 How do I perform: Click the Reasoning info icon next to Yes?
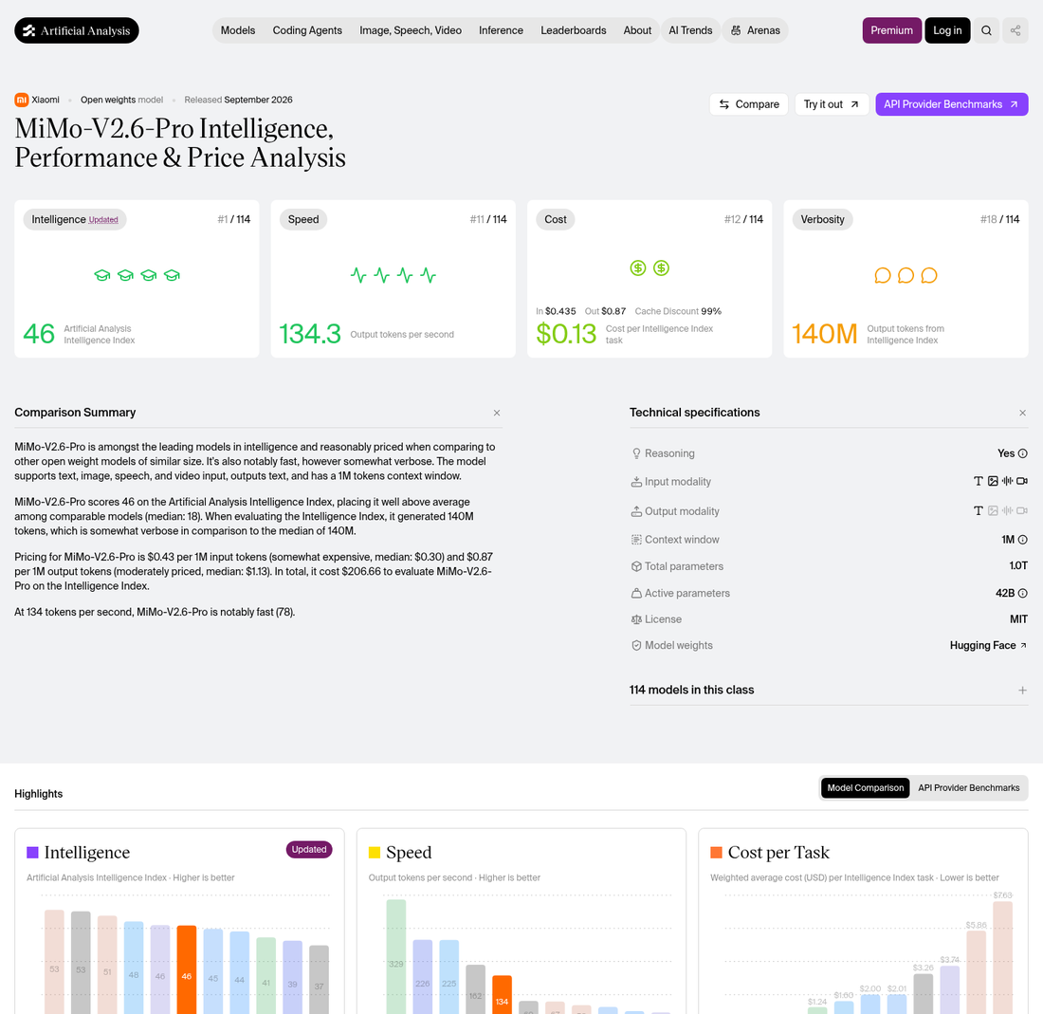click(1023, 453)
